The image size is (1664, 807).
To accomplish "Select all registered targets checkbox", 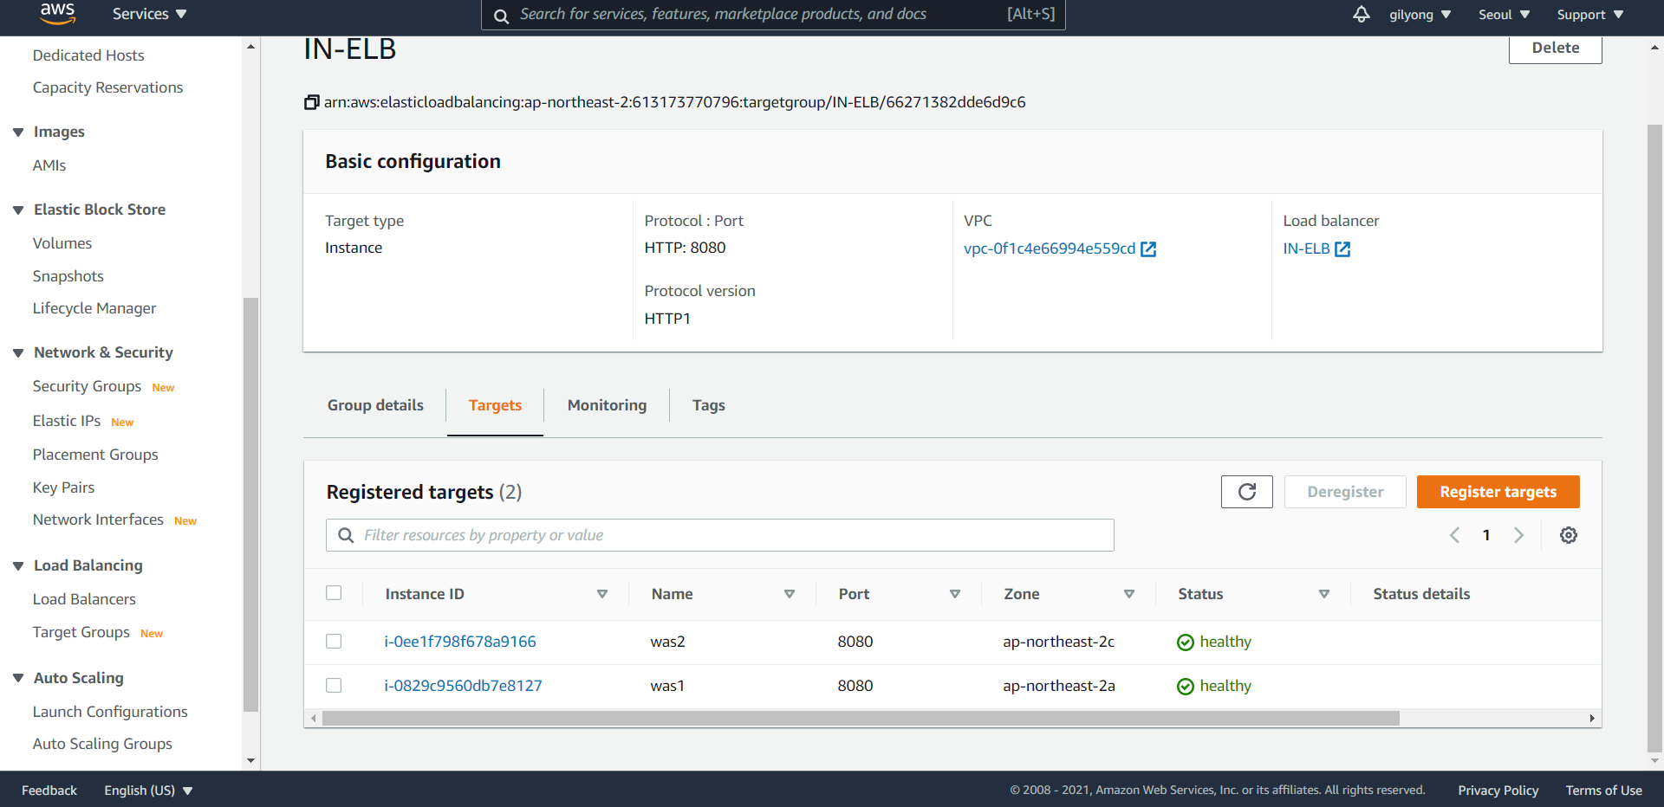I will coord(334,593).
